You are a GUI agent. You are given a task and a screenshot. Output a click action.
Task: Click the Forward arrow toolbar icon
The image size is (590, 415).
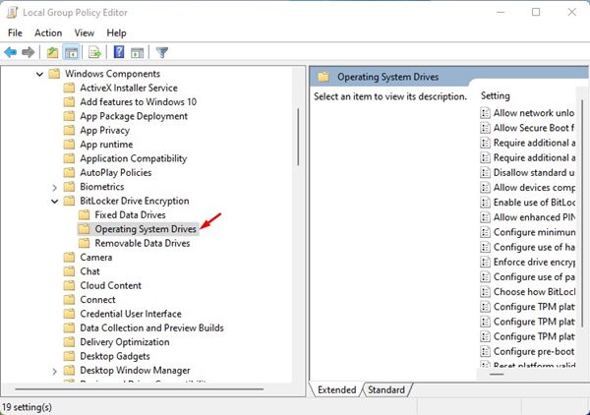tap(29, 52)
